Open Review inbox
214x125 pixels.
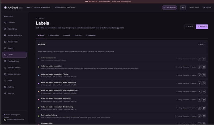pos(14,42)
